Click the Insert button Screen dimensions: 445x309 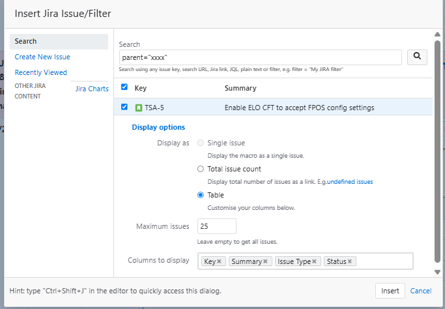click(390, 291)
